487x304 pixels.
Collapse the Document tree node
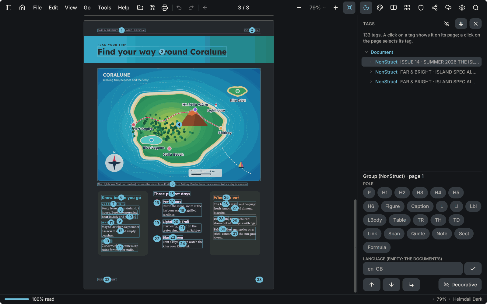[x=366, y=52]
